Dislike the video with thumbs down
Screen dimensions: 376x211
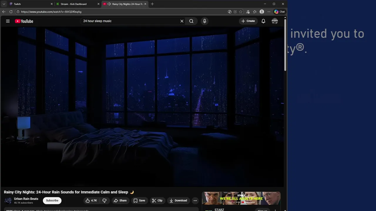coord(104,200)
